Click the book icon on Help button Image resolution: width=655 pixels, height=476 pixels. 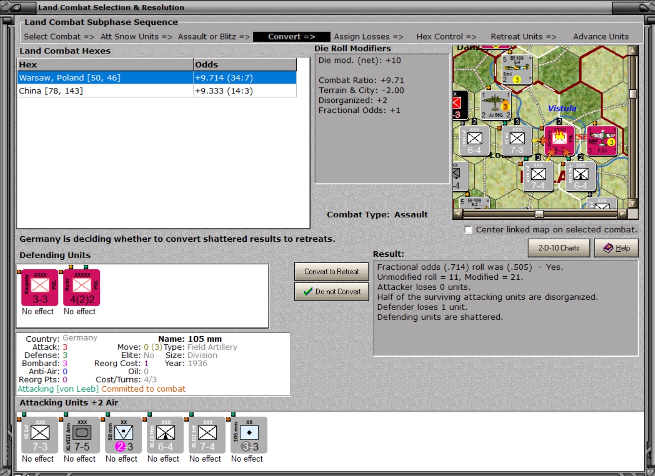point(608,248)
